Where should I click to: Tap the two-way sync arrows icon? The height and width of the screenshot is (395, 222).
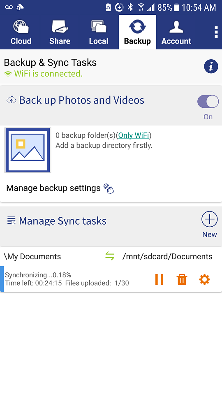(x=110, y=256)
